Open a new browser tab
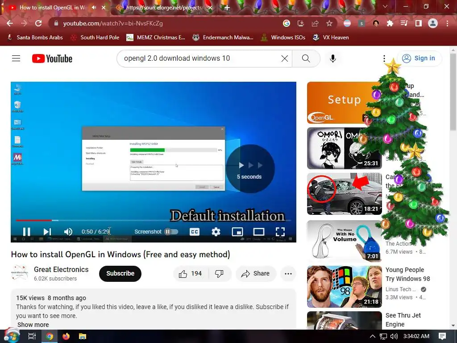This screenshot has height=343, width=457. pos(227,8)
